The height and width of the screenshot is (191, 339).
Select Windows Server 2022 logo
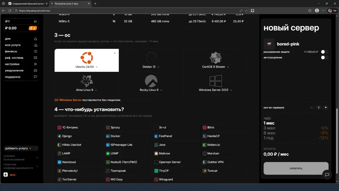click(x=216, y=81)
